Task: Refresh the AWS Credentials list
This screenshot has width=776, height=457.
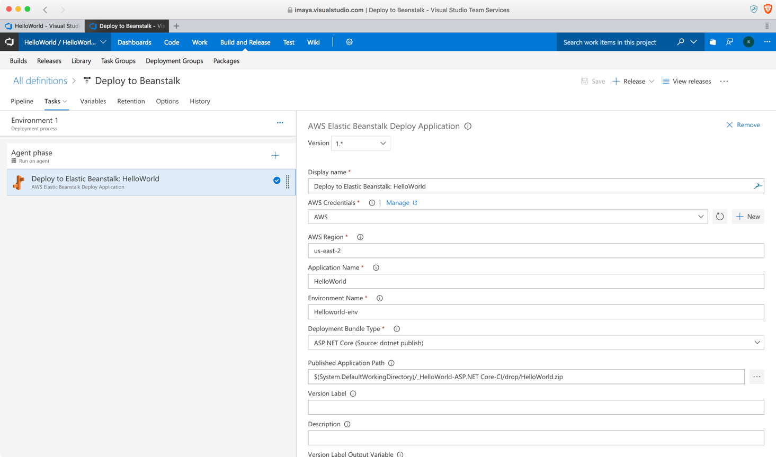Action: pyautogui.click(x=720, y=217)
